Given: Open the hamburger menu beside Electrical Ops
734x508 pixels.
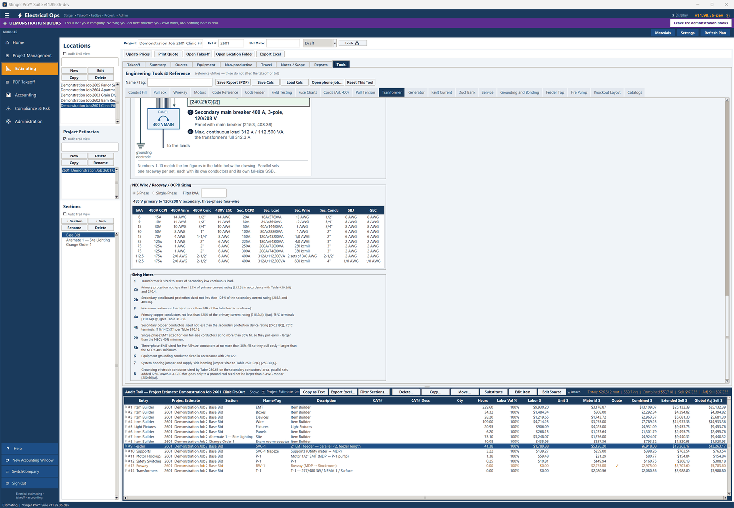Looking at the screenshot, I should [x=7, y=15].
